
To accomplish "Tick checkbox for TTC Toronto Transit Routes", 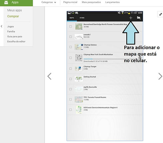I will pyautogui.click(x=71, y=99).
